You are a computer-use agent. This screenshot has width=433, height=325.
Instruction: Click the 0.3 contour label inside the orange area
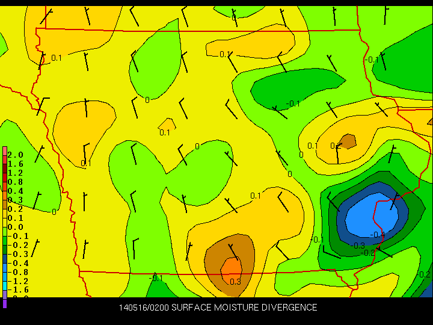235,282
